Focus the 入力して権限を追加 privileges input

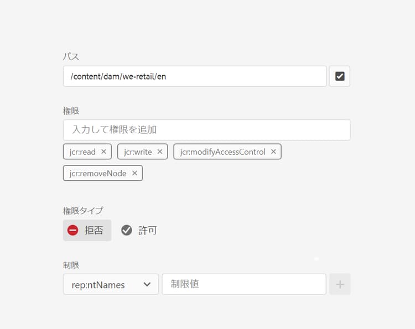[207, 130]
